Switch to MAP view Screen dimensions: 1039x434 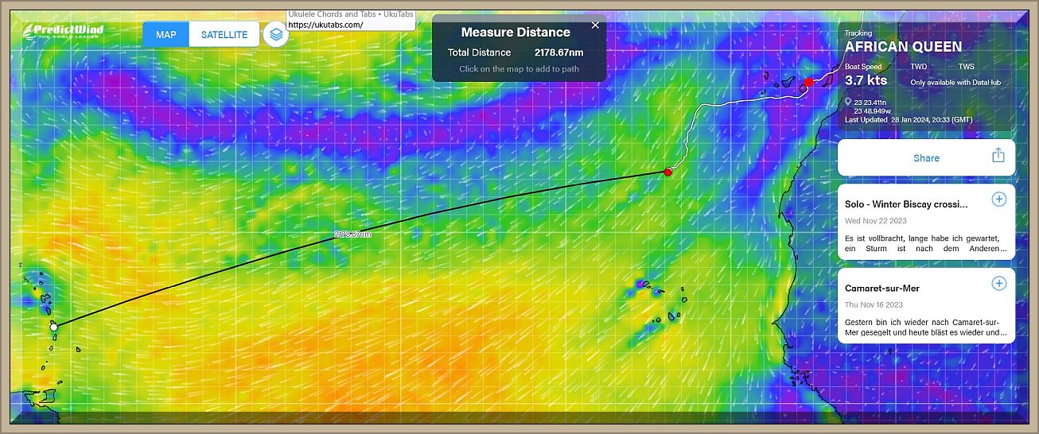click(166, 35)
